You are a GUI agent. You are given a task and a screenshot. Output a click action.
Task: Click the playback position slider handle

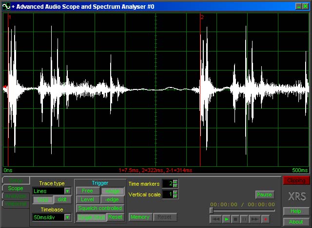212,210
